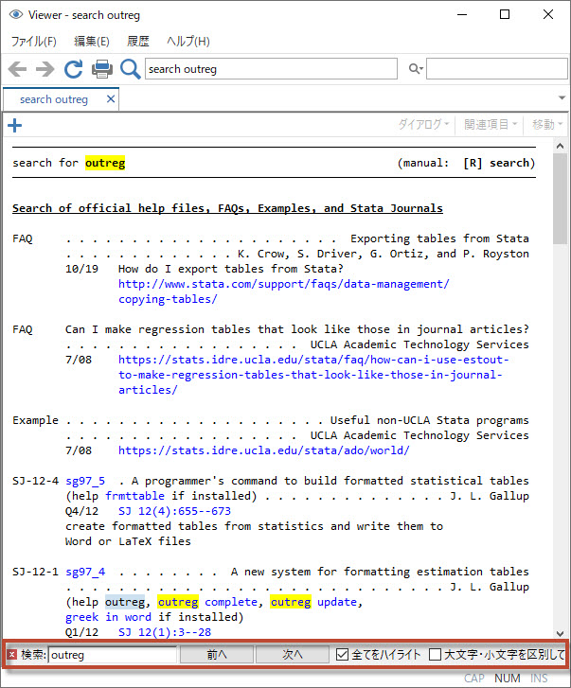This screenshot has width=571, height=688.
Task: Open the 'outreg complete' help link
Action: coord(207,602)
